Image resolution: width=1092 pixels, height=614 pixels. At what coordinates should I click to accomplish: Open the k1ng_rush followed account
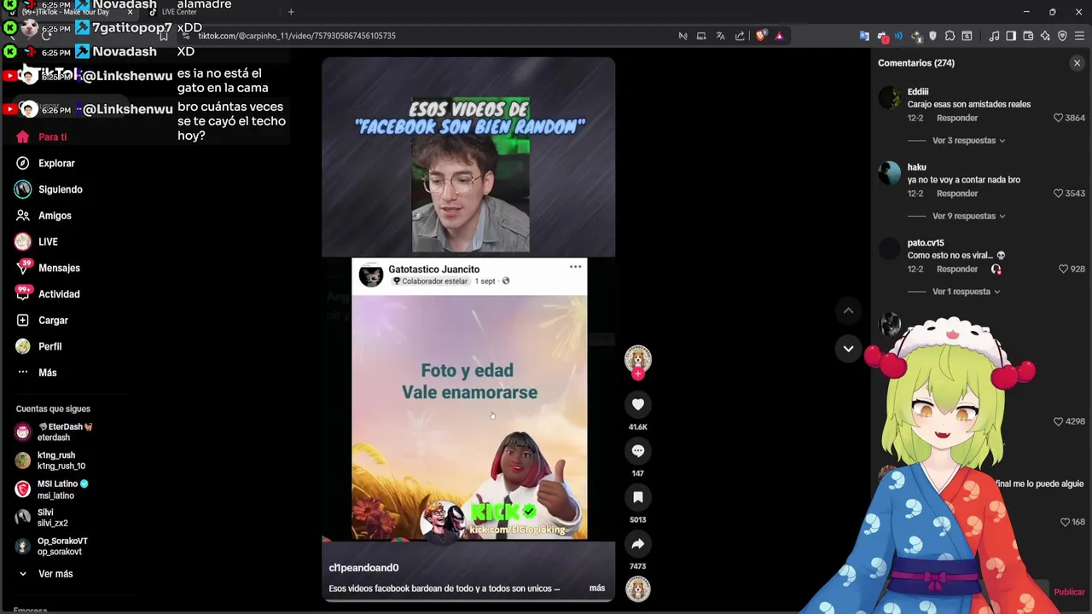(51, 460)
